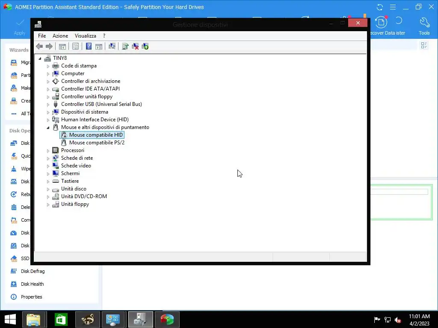Open the File menu
The width and height of the screenshot is (438, 328).
coord(42,36)
